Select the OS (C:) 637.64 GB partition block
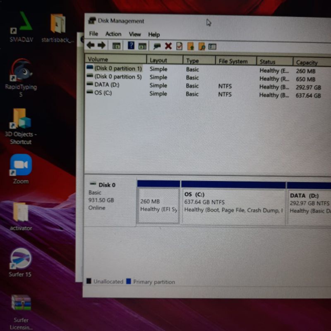Screen dimensions: 331x331 [x=233, y=206]
